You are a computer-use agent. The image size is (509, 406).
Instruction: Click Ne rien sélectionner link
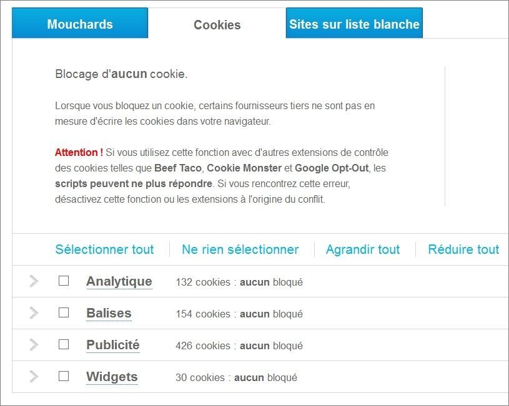coord(240,249)
